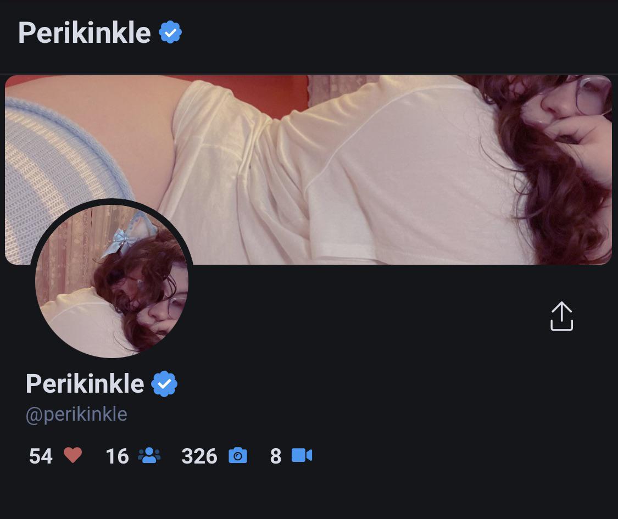This screenshot has width=618, height=519.
Task: Select the 8 videos count
Action: (x=276, y=456)
